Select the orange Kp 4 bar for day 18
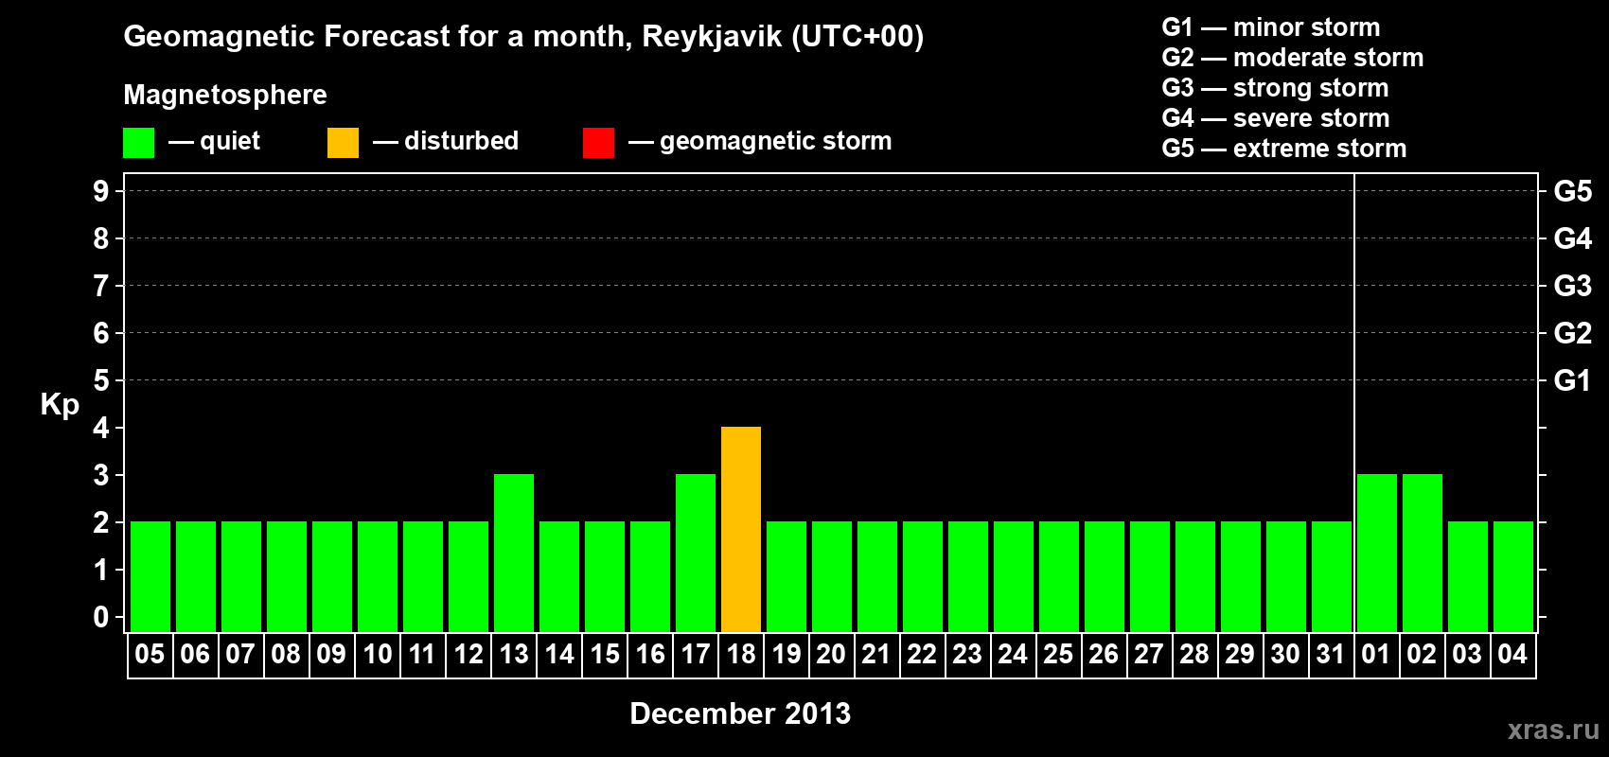Viewport: 1609px width, 757px height. 741,530
